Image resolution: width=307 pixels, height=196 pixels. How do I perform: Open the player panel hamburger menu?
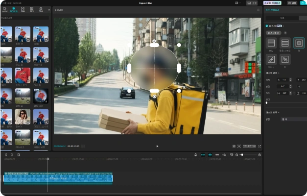coord(258,10)
